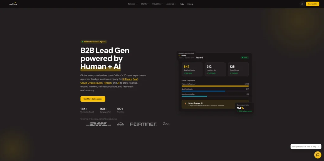This screenshot has height=161, width=324.
Task: Click the Contact Us button
Action: tap(312, 4)
